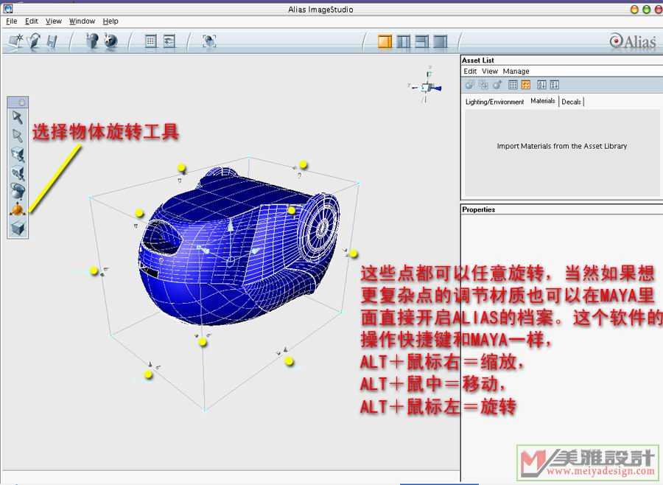Click the asset panel toolbar icon
The image size is (663, 485).
pyautogui.click(x=169, y=41)
